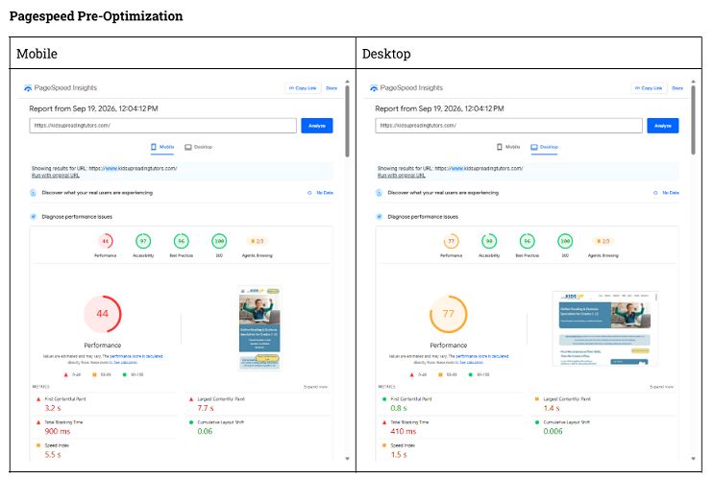Click 'Run with original URL' in Mobile panel
The width and height of the screenshot is (714, 479).
56,175
